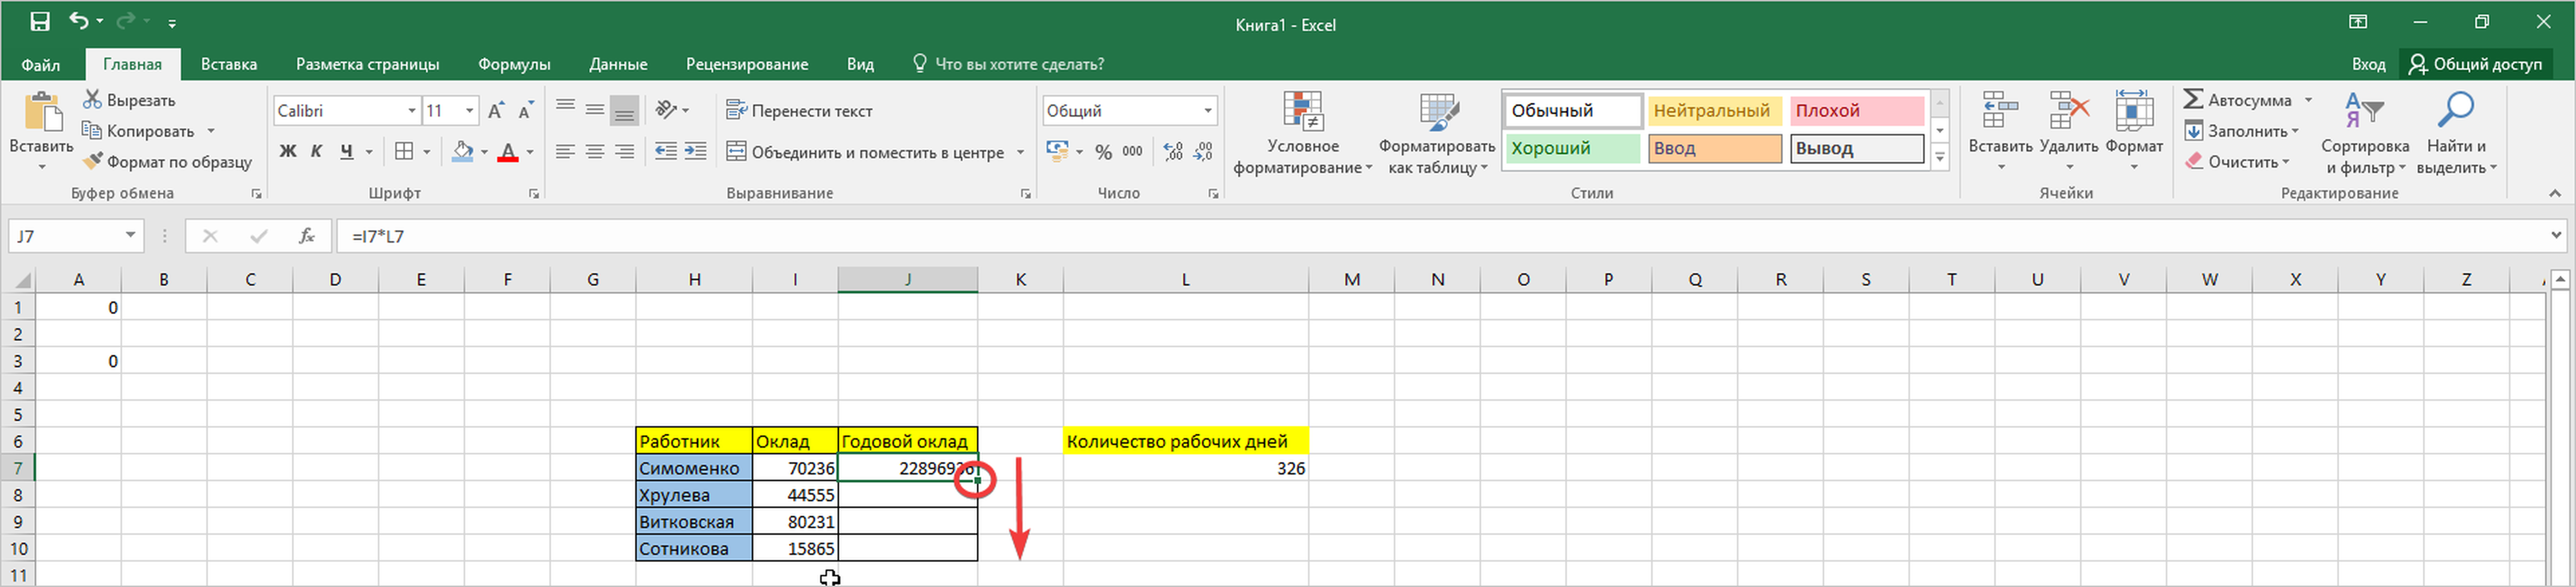Select cell L7 containing 326

(1185, 468)
